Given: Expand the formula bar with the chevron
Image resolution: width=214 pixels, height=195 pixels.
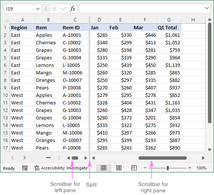Looking at the screenshot, I should tap(207, 8).
